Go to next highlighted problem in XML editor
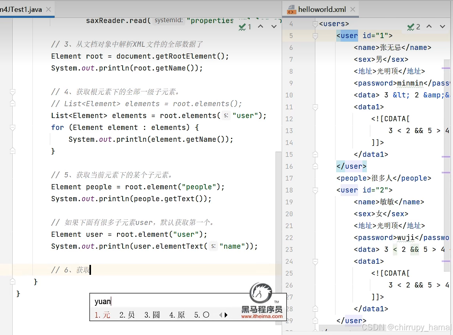 coord(442,26)
